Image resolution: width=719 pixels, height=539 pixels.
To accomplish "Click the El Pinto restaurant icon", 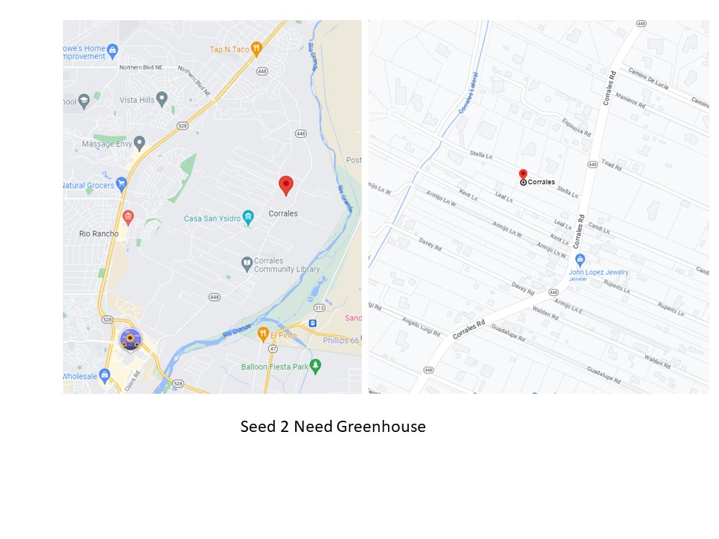I will (263, 335).
